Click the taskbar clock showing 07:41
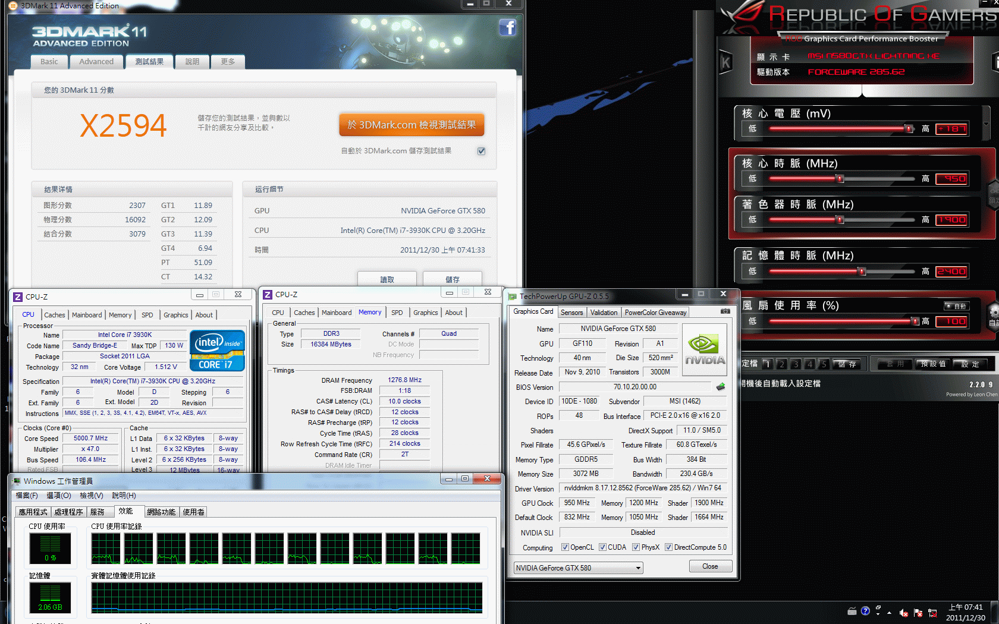The width and height of the screenshot is (999, 624). click(966, 612)
